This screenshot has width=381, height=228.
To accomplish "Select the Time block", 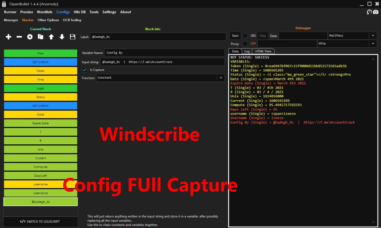I will click(40, 79).
